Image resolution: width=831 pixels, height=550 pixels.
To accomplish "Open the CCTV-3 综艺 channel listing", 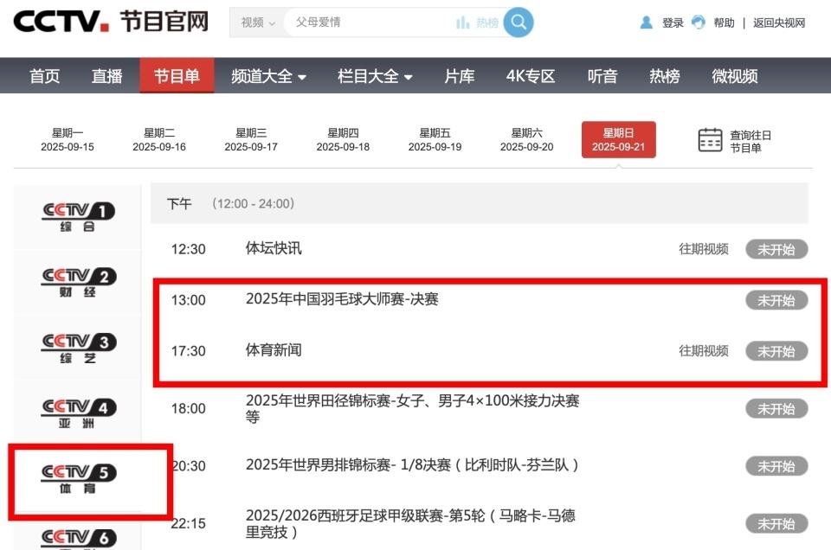I will [x=76, y=345].
